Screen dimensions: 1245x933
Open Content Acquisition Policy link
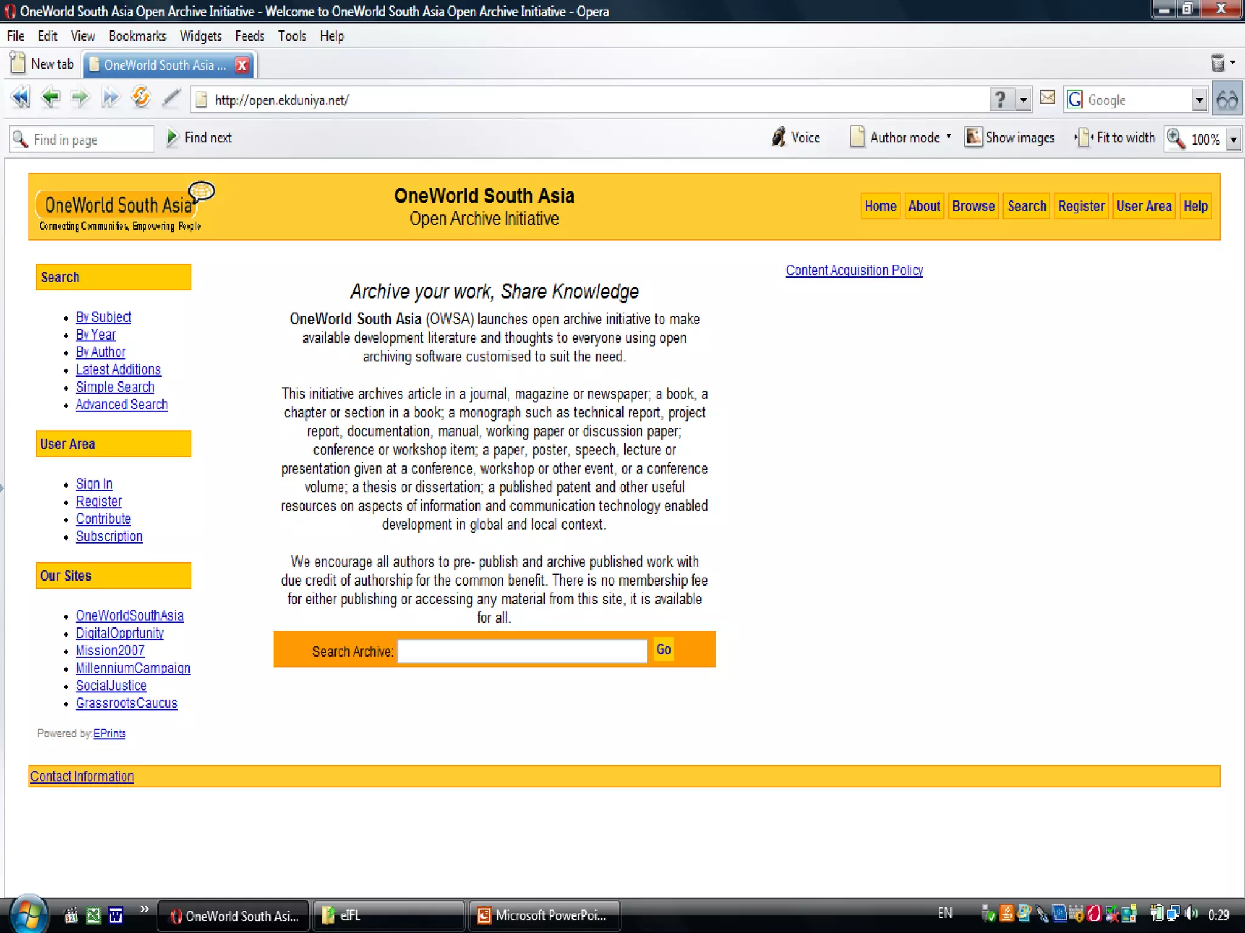pos(854,270)
